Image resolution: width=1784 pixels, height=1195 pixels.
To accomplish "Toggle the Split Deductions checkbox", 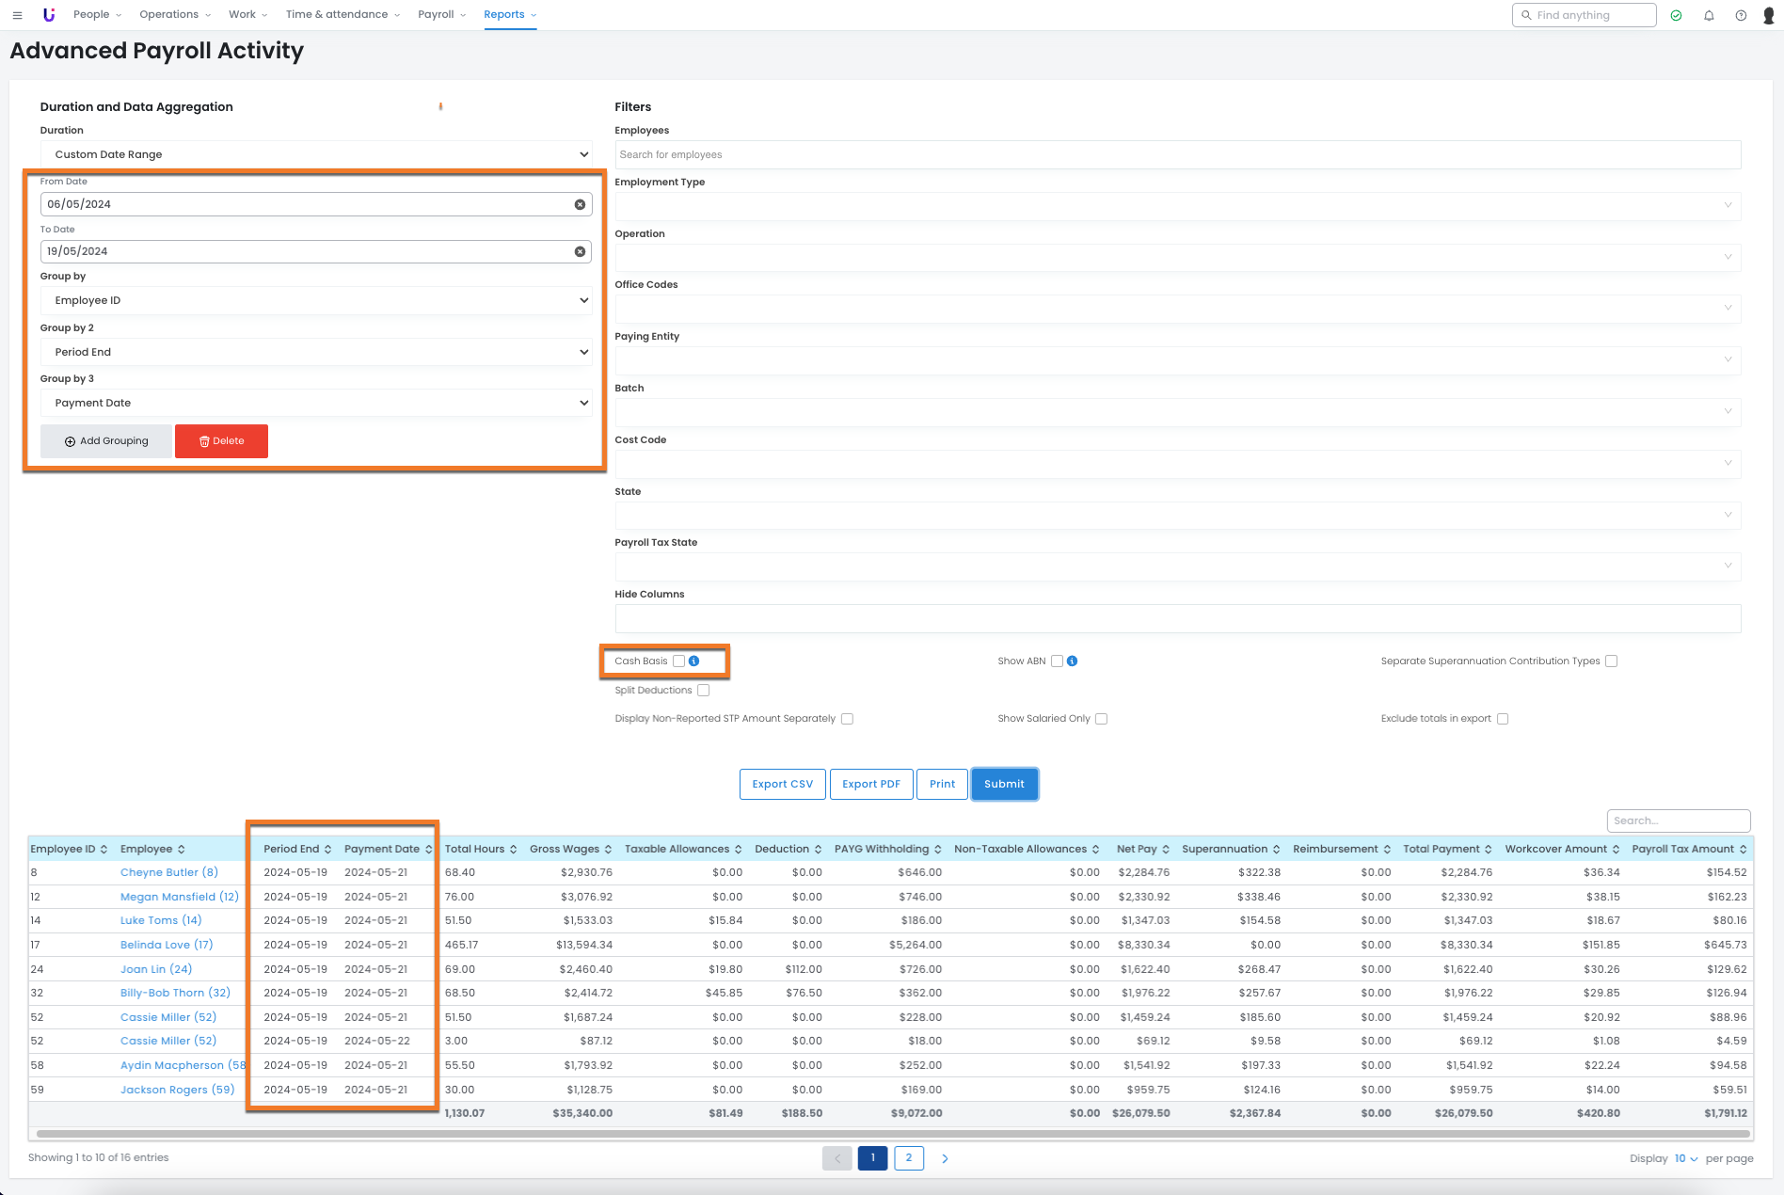I will pyautogui.click(x=703, y=691).
